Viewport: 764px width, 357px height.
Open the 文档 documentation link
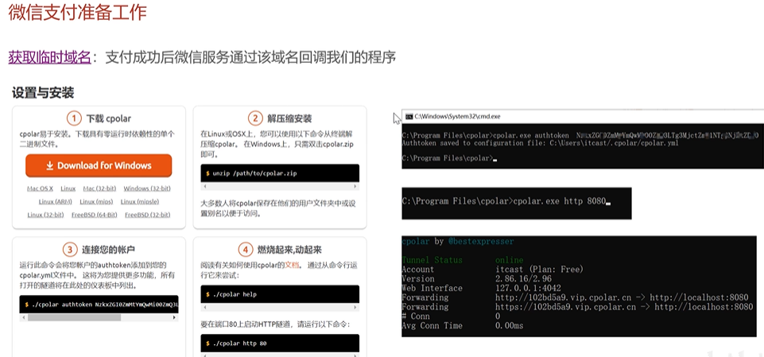(292, 265)
